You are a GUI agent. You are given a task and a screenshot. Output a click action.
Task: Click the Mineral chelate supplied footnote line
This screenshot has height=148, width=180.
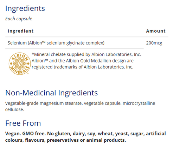86,54
